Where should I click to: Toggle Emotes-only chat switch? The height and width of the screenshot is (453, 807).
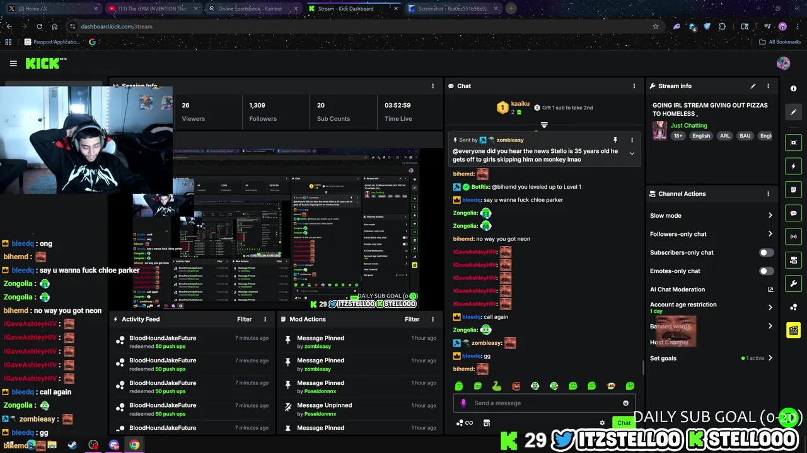766,271
